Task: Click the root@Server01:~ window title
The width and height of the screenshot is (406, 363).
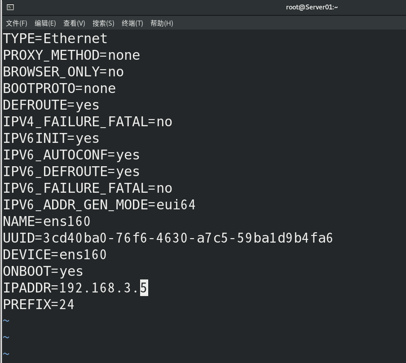Action: coord(312,7)
